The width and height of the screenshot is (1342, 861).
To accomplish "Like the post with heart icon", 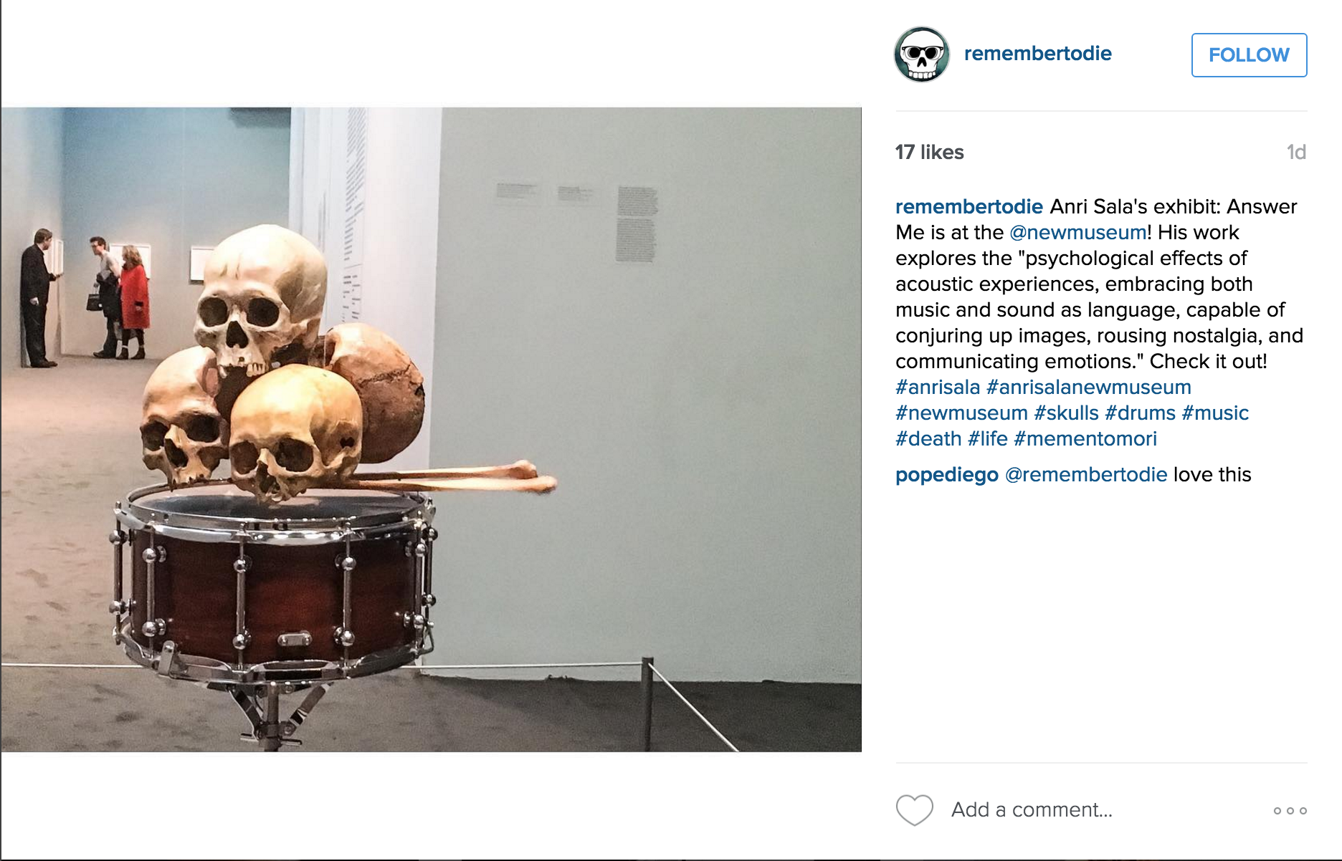I will [x=915, y=810].
